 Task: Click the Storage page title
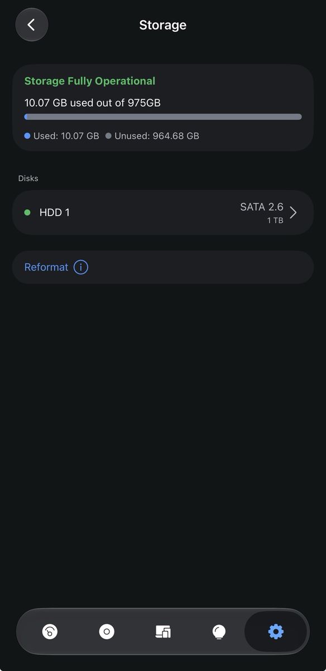[163, 25]
